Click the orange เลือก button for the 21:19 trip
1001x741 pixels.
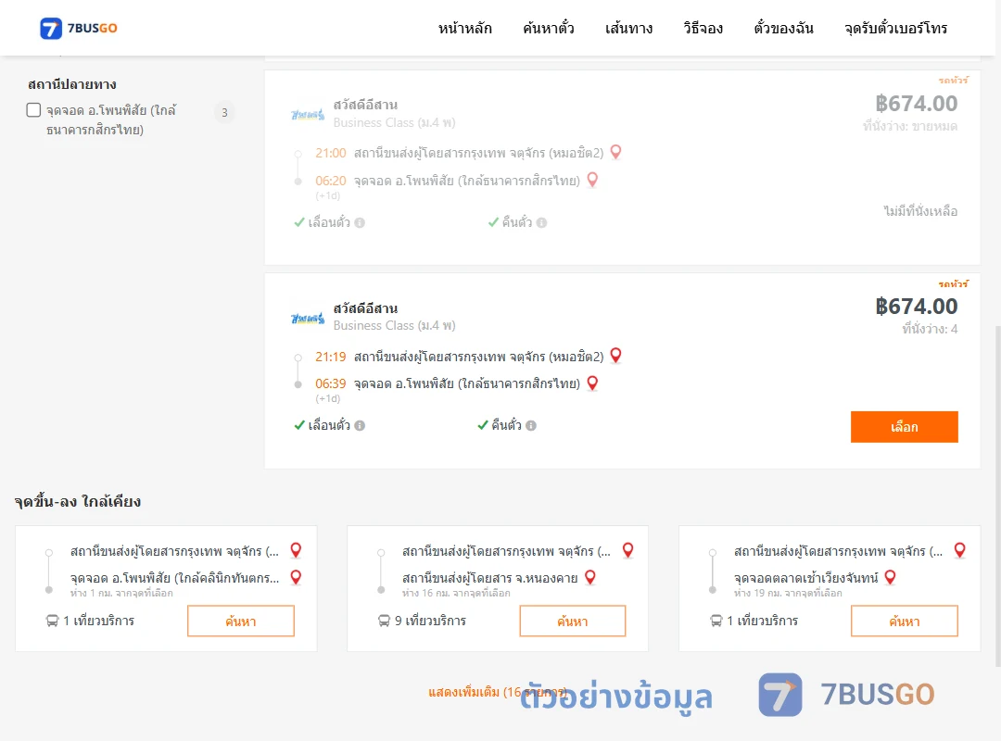(904, 426)
